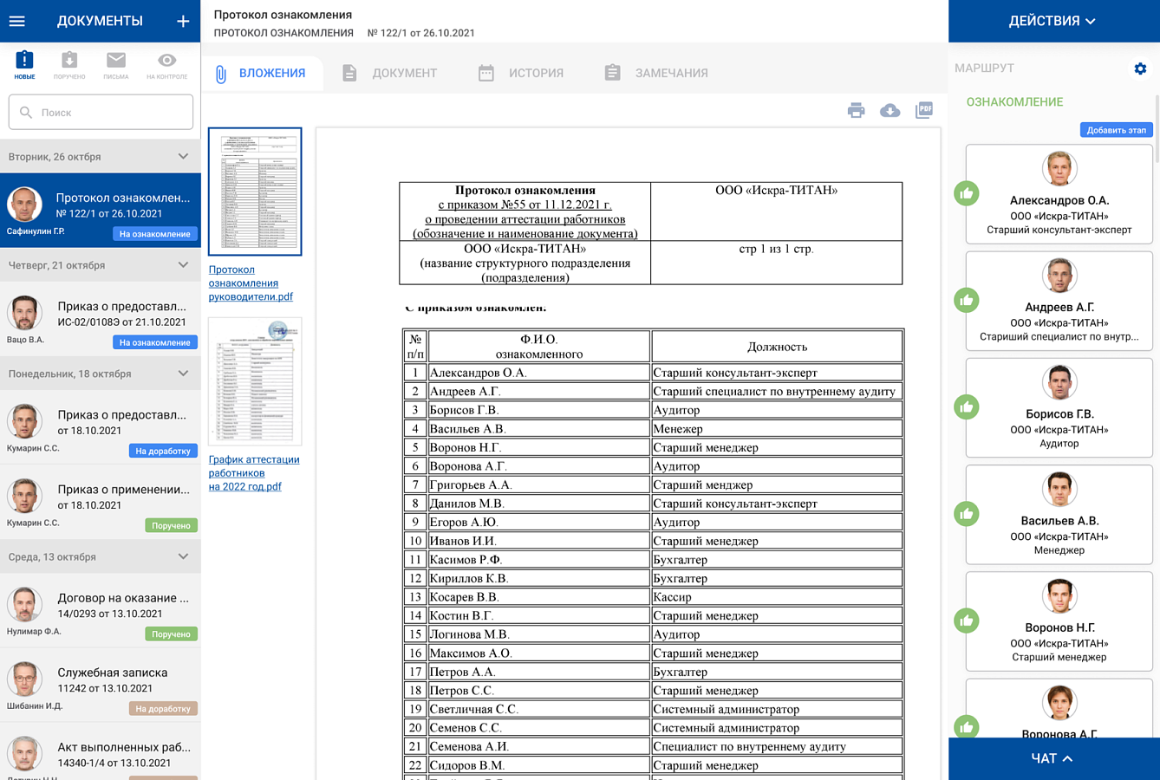
Task: Collapse the Четверг, 21 октября group
Action: (183, 265)
